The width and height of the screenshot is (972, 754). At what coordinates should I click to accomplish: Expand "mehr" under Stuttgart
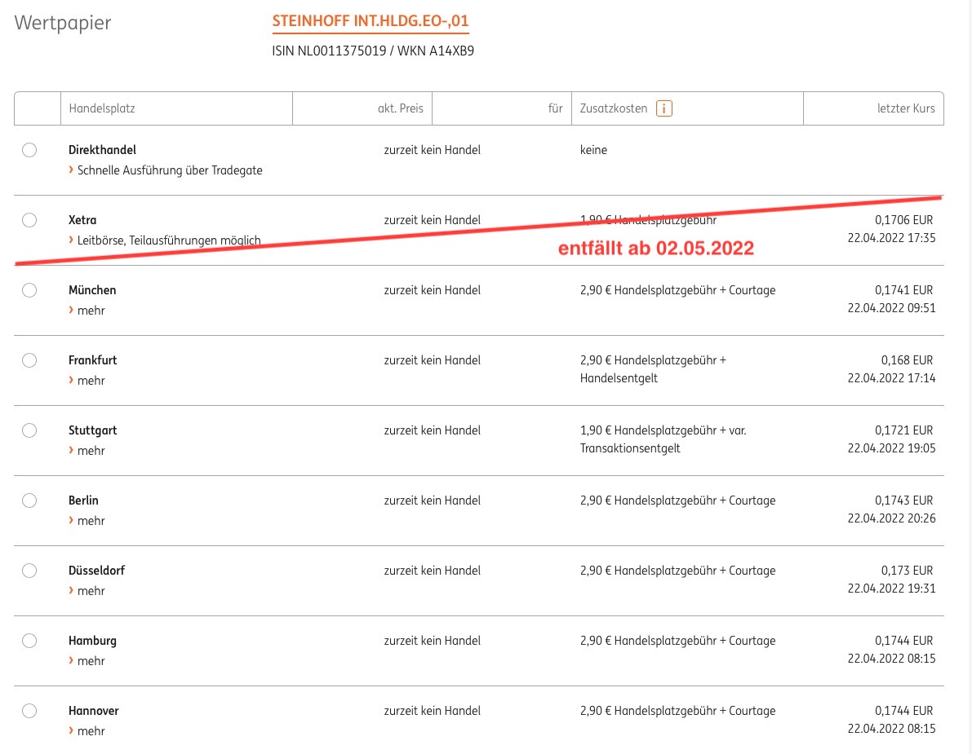pos(91,451)
